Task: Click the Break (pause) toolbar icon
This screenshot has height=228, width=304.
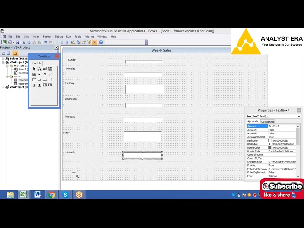Action: (x=62, y=42)
